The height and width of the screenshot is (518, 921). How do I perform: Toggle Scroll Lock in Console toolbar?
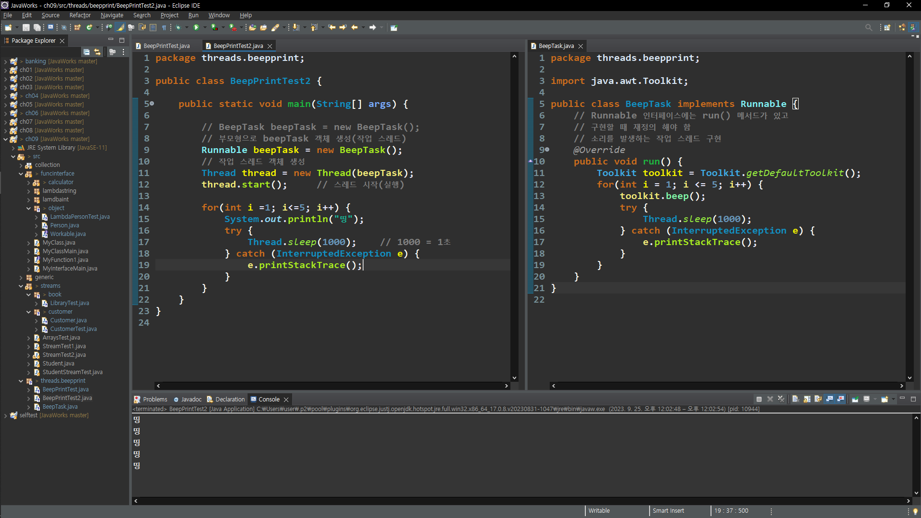pyautogui.click(x=806, y=399)
